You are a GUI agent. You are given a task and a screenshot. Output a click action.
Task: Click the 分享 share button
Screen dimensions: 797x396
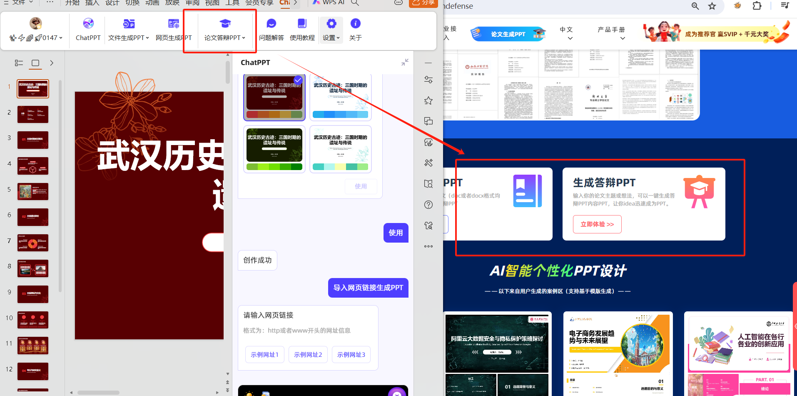point(423,3)
